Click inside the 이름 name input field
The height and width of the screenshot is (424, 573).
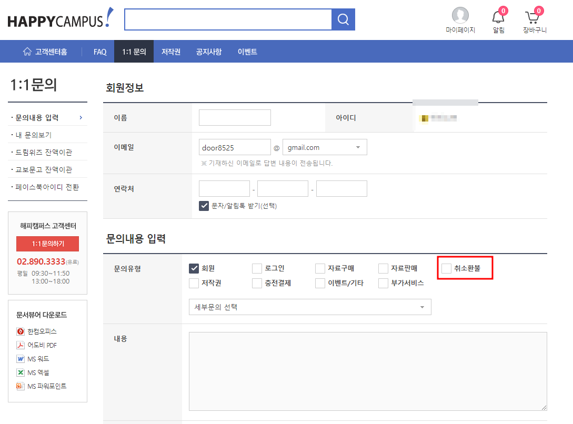235,117
